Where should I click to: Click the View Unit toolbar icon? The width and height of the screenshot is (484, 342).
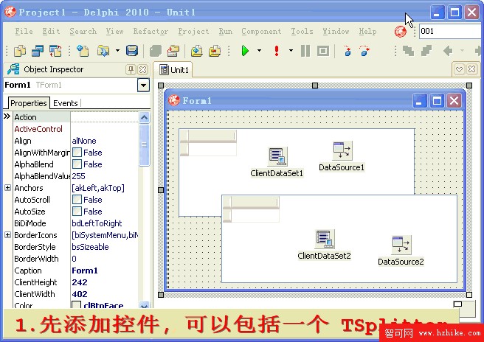coord(20,51)
